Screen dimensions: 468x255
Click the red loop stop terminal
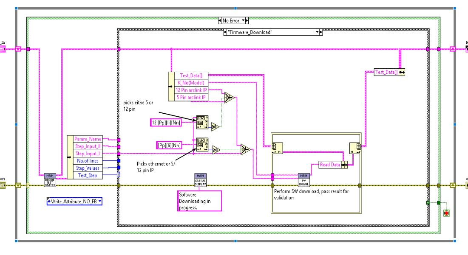coord(446,213)
